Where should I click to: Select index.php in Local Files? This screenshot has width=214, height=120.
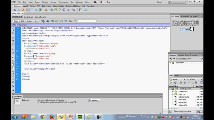tap(182, 100)
